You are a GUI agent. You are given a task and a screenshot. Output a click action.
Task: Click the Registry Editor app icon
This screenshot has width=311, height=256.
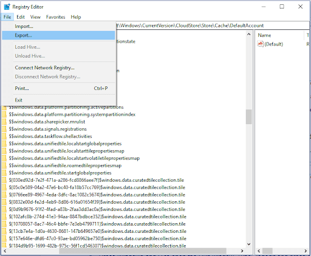point(7,7)
